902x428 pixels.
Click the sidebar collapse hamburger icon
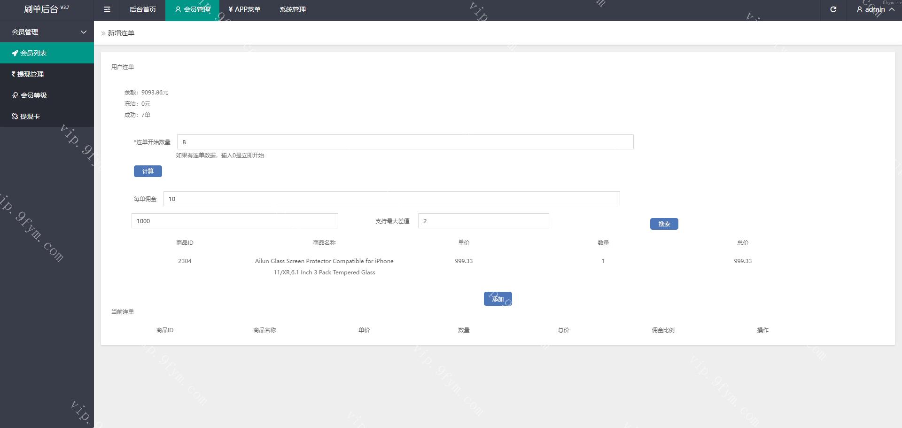pos(107,9)
